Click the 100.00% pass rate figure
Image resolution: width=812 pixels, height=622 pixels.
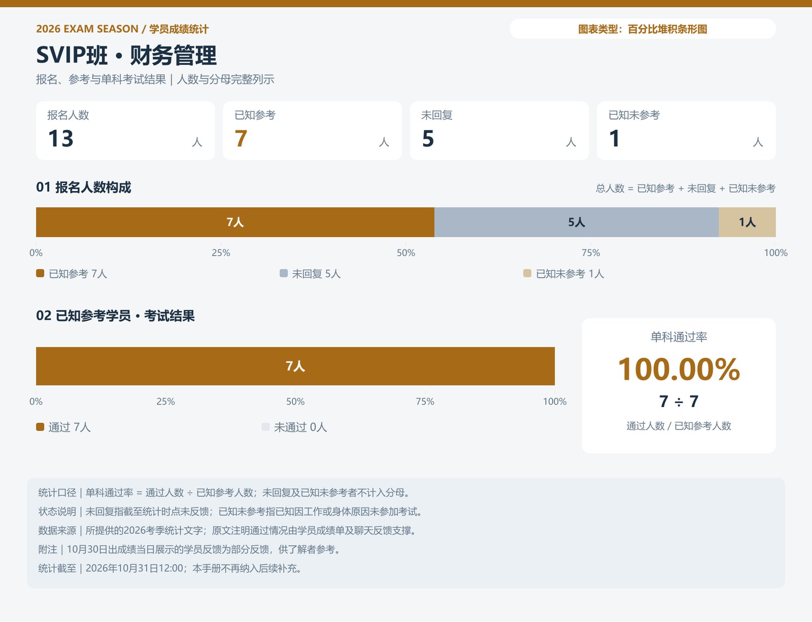tap(679, 369)
